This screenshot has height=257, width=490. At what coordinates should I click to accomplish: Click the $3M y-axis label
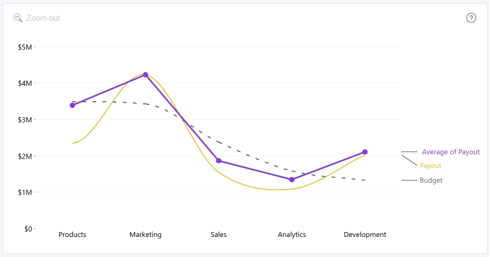pyautogui.click(x=25, y=120)
